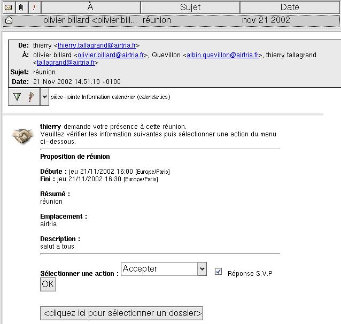Click the paperclip attachment column header icon

click(x=21, y=7)
